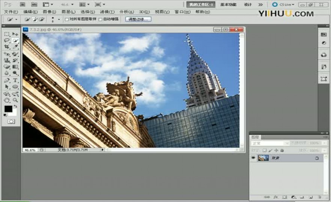Select the Move tool

pos(15,34)
